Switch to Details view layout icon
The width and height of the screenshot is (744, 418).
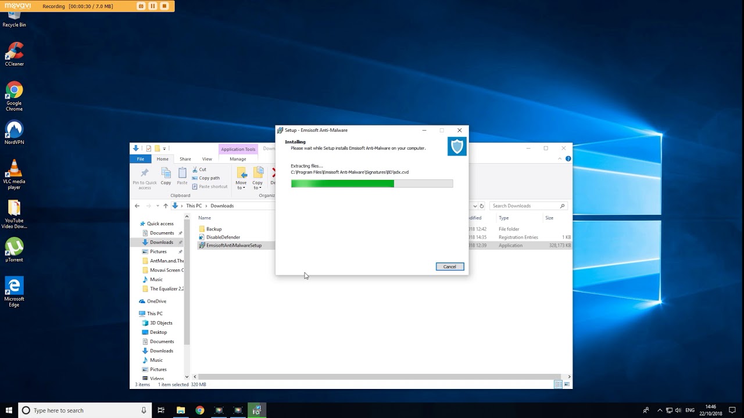pos(558,384)
